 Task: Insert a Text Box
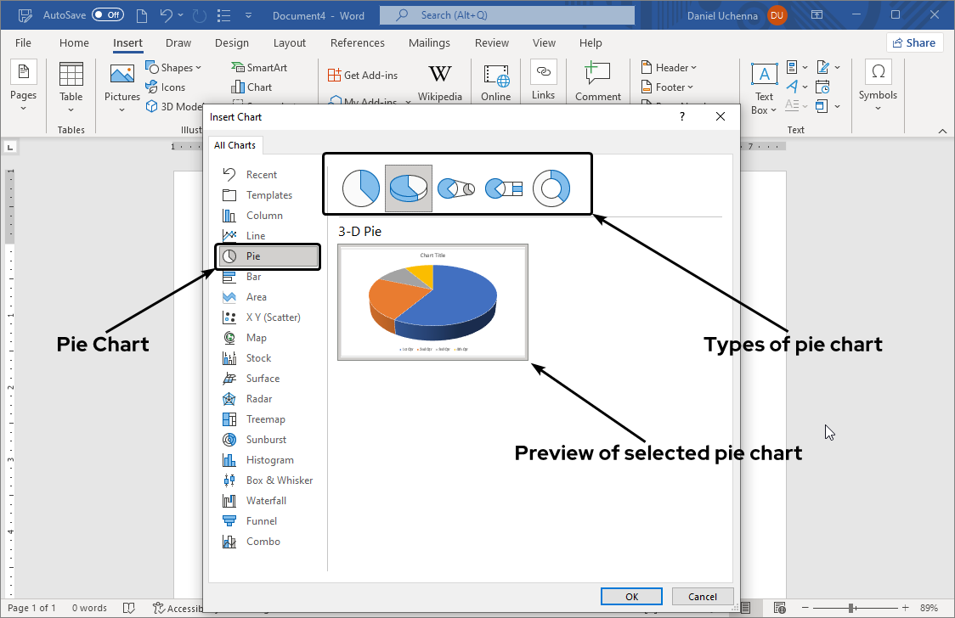point(763,85)
